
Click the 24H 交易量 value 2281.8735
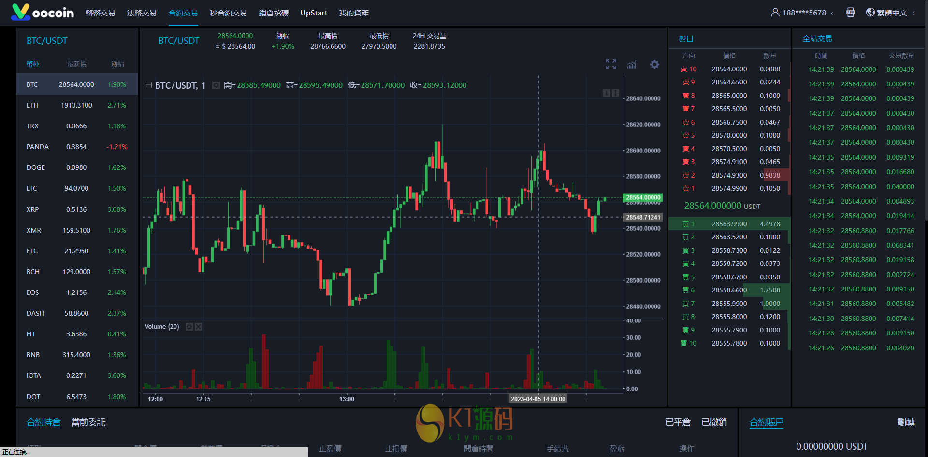pos(429,47)
